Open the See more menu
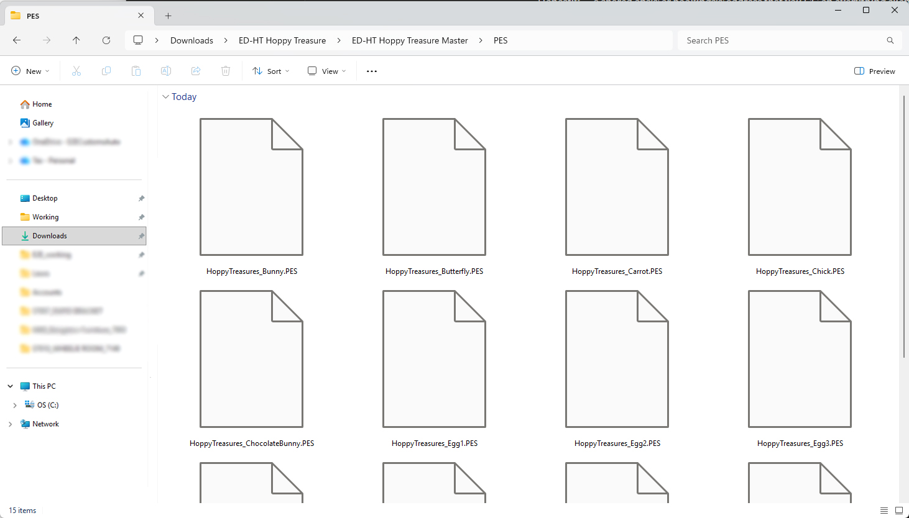Image resolution: width=909 pixels, height=518 pixels. click(x=371, y=71)
